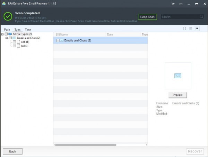Tick the bkl file type checkbox

(x=14, y=46)
